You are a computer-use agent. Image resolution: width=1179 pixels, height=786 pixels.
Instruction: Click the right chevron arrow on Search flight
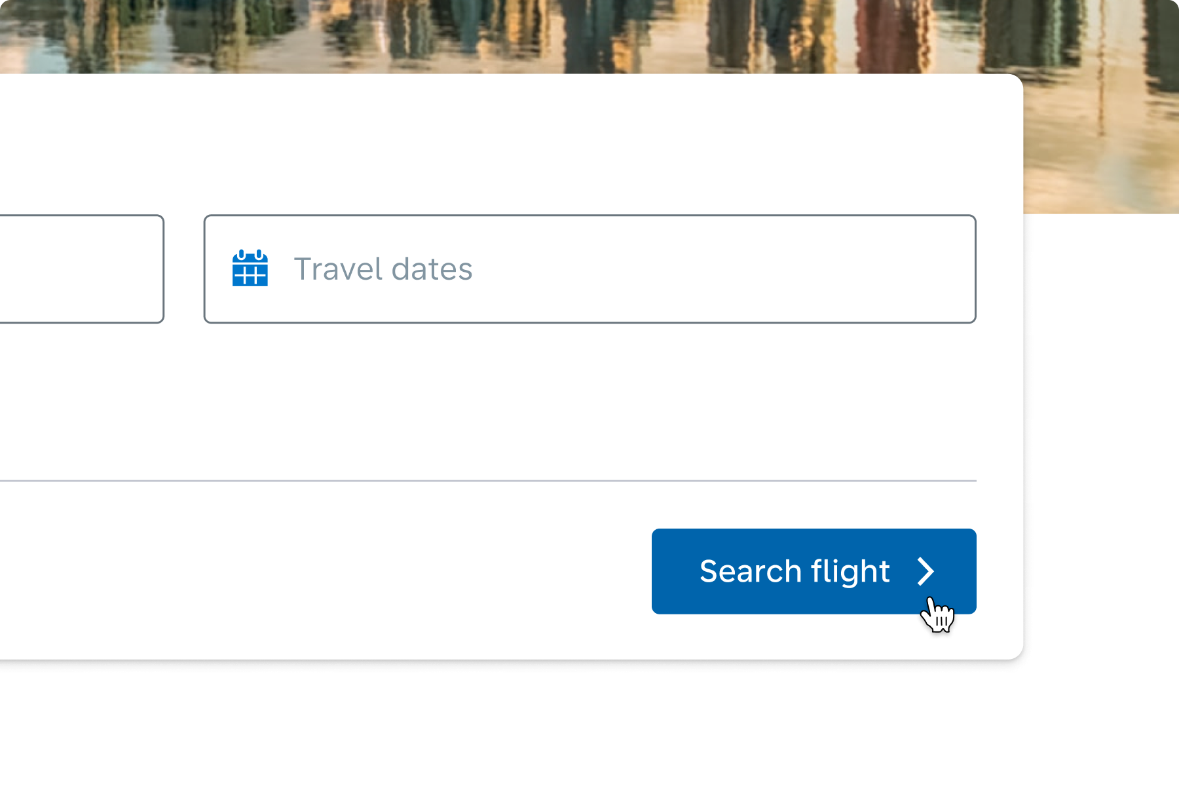[x=925, y=571]
